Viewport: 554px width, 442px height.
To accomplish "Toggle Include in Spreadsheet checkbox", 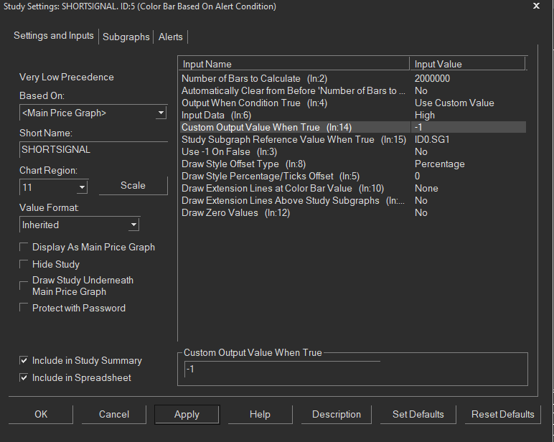I will click(25, 378).
